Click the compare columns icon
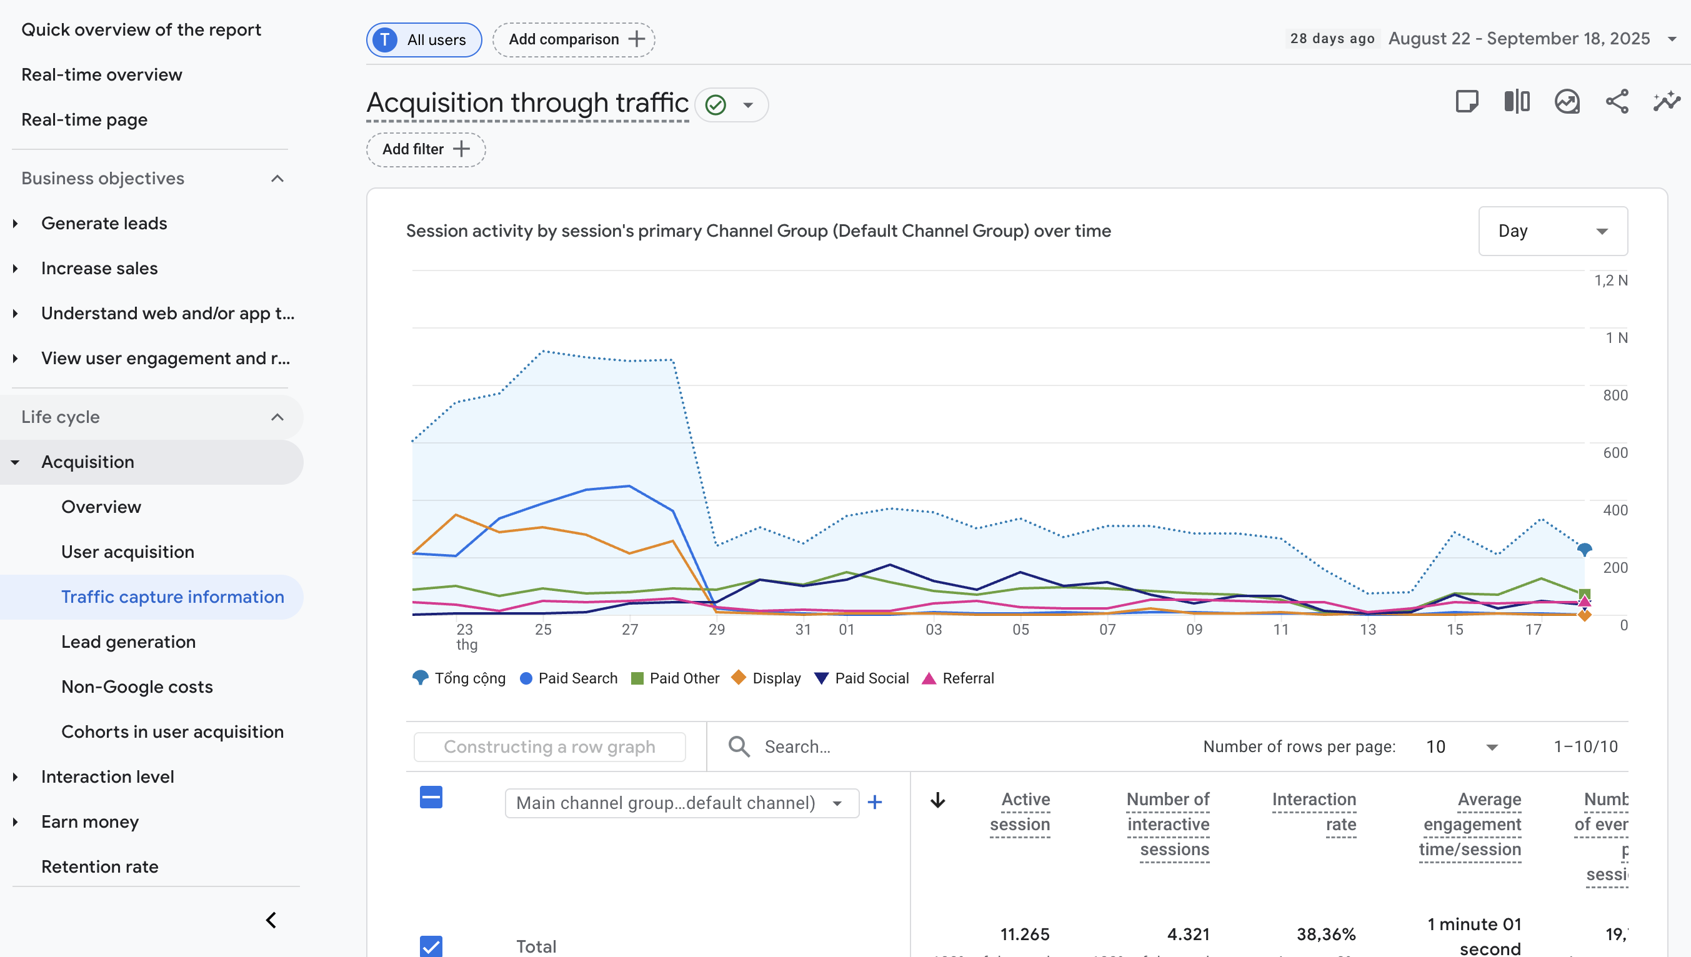Image resolution: width=1691 pixels, height=957 pixels. [1517, 102]
